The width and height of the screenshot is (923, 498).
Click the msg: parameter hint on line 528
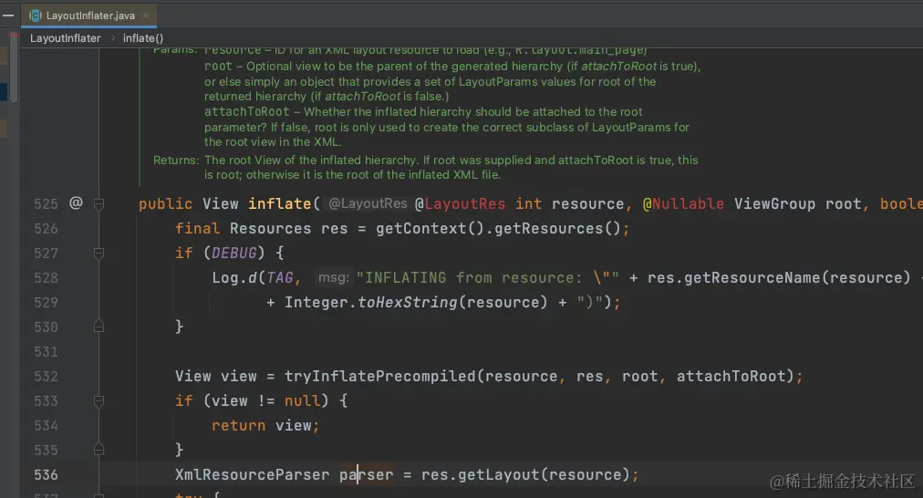click(334, 277)
